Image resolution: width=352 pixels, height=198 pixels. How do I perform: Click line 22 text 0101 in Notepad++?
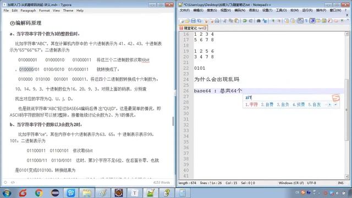(x=200, y=68)
